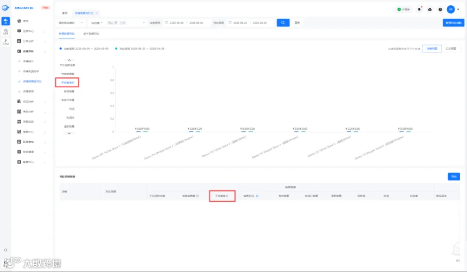
Task: Open the help question mark icon
Action: [440, 9]
